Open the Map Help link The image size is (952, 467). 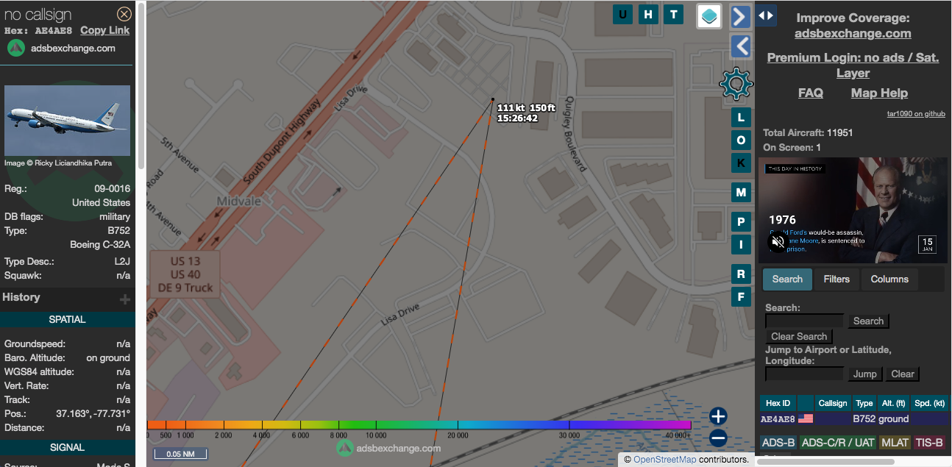coord(879,93)
